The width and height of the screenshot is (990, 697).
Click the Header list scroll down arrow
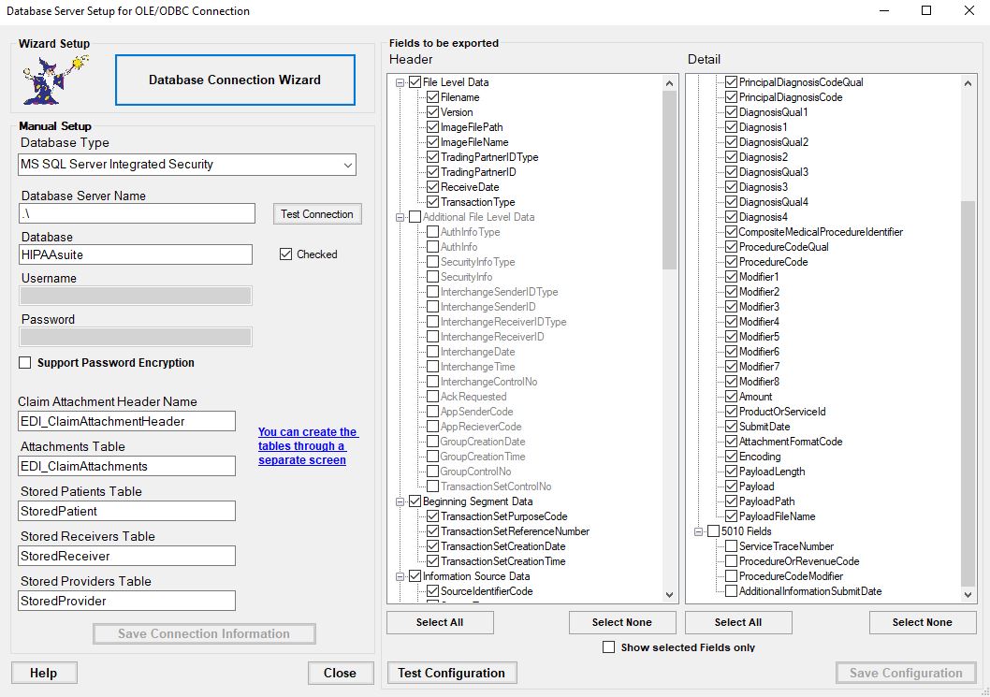(669, 595)
